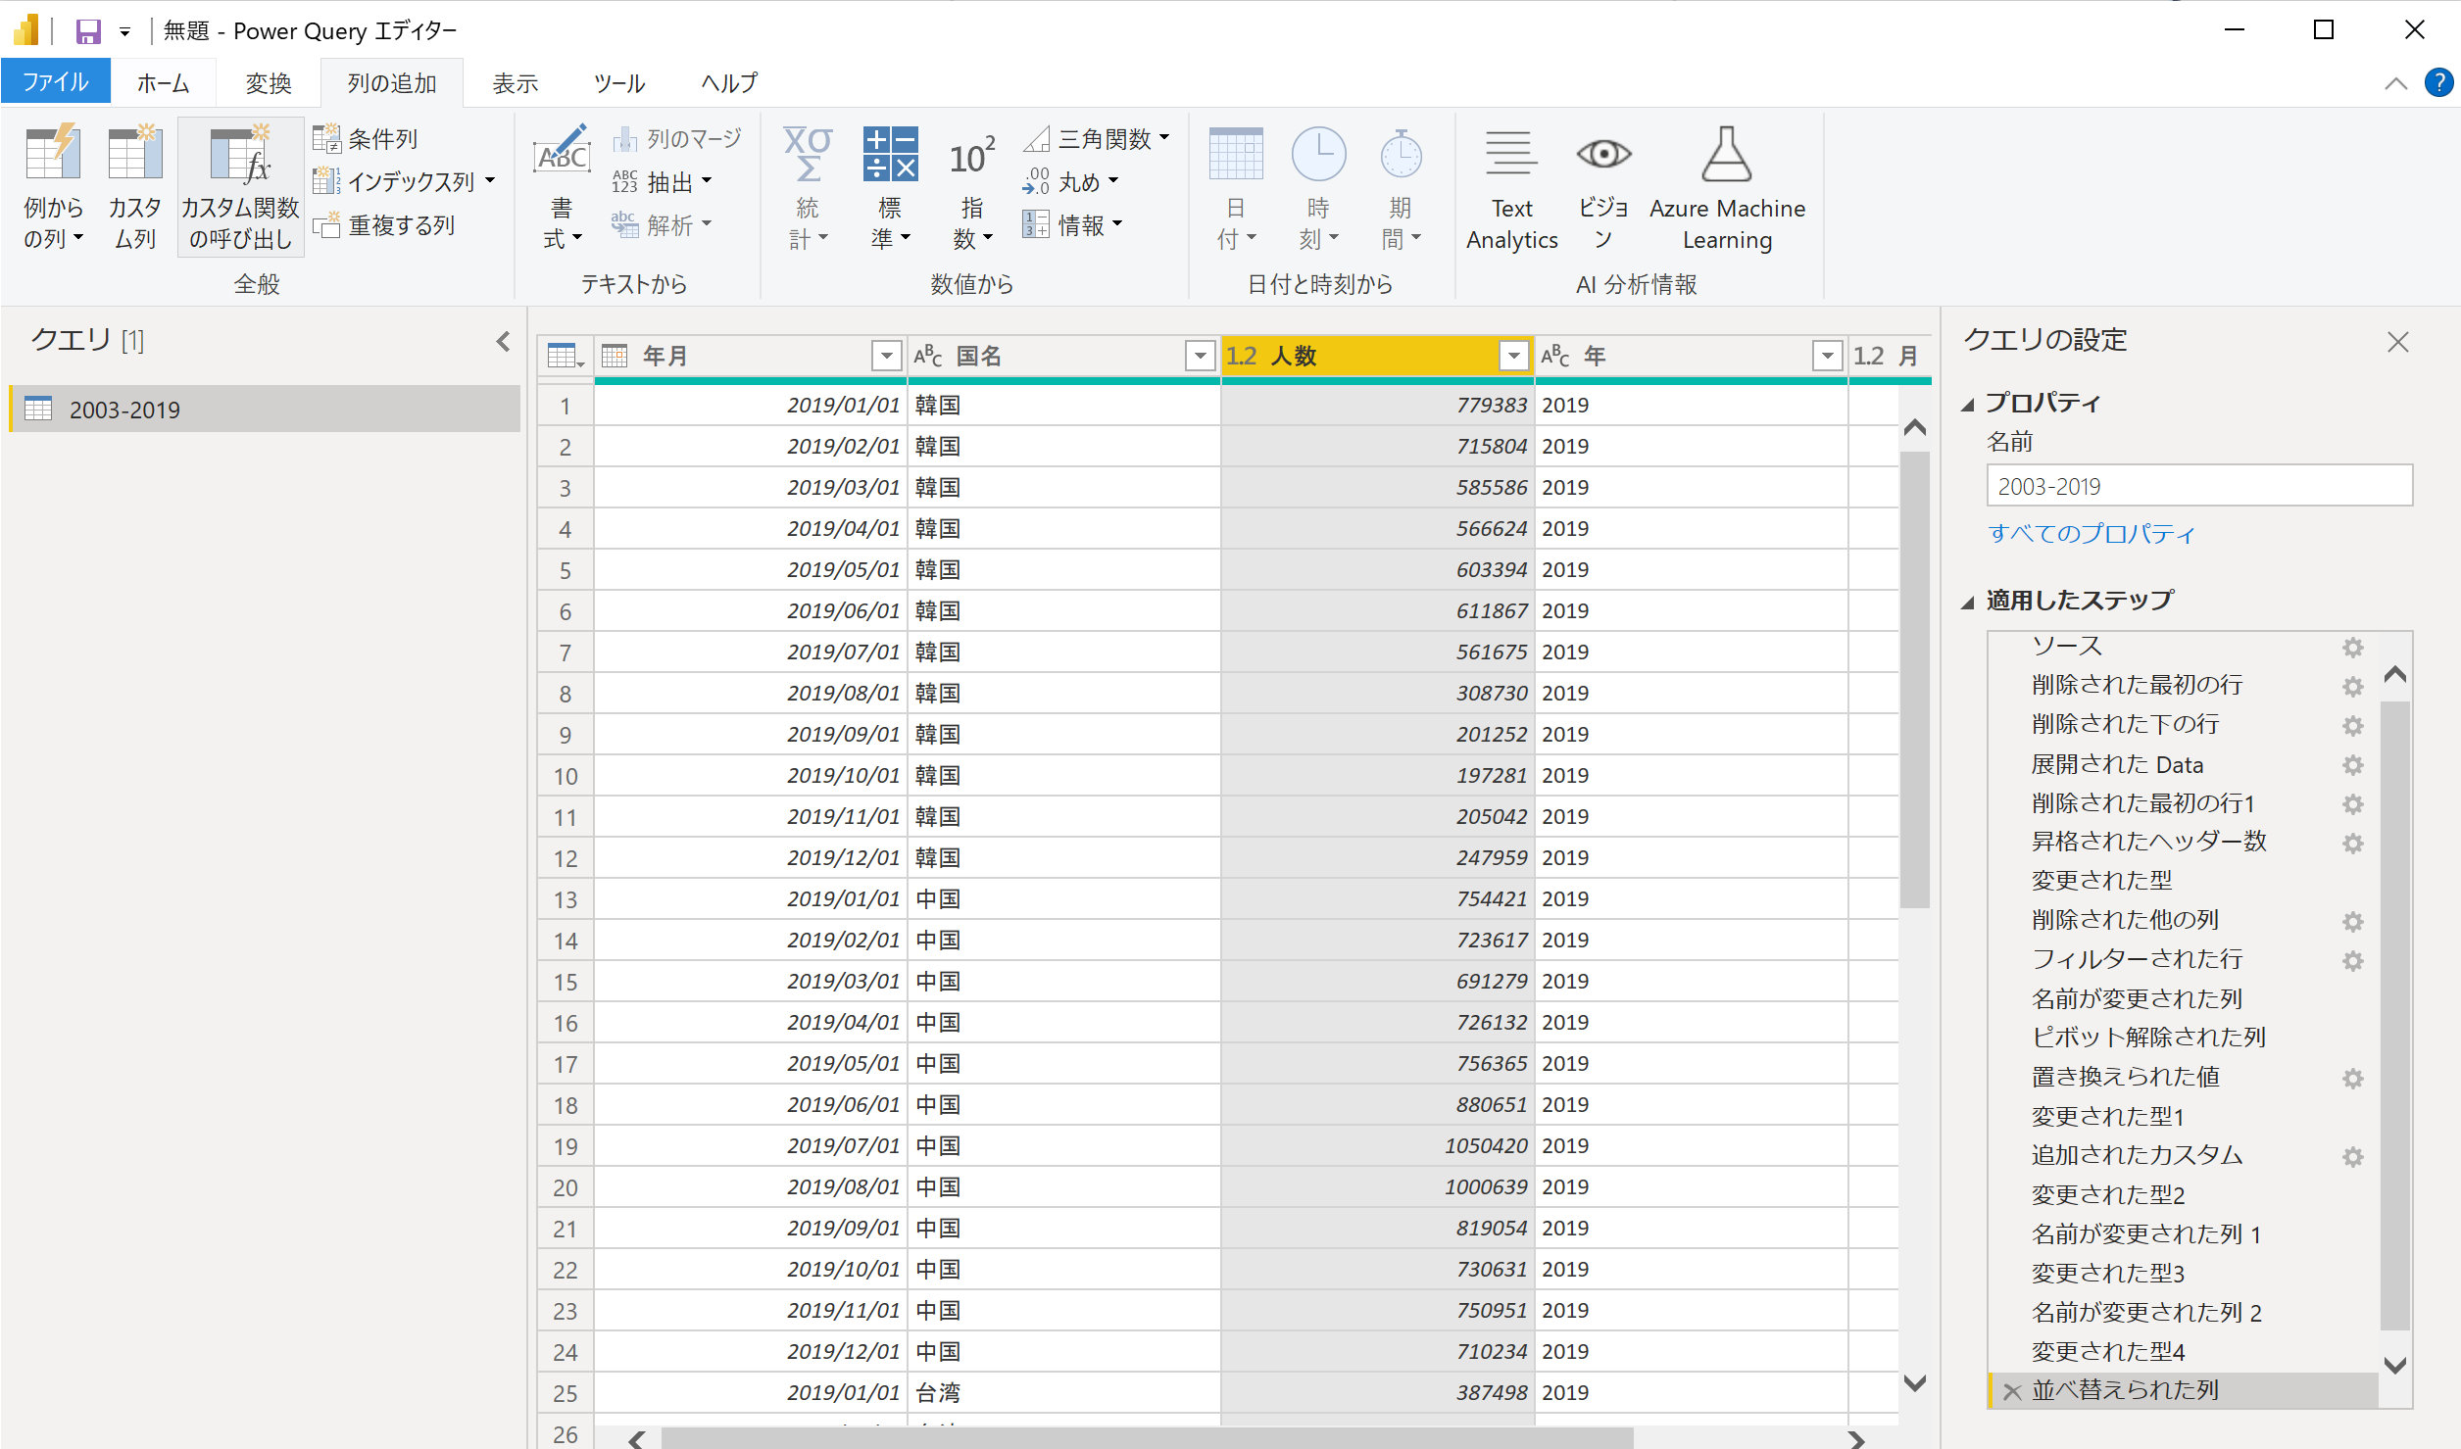
Task: Open the filter dropdown on 人数 column
Action: click(1513, 356)
